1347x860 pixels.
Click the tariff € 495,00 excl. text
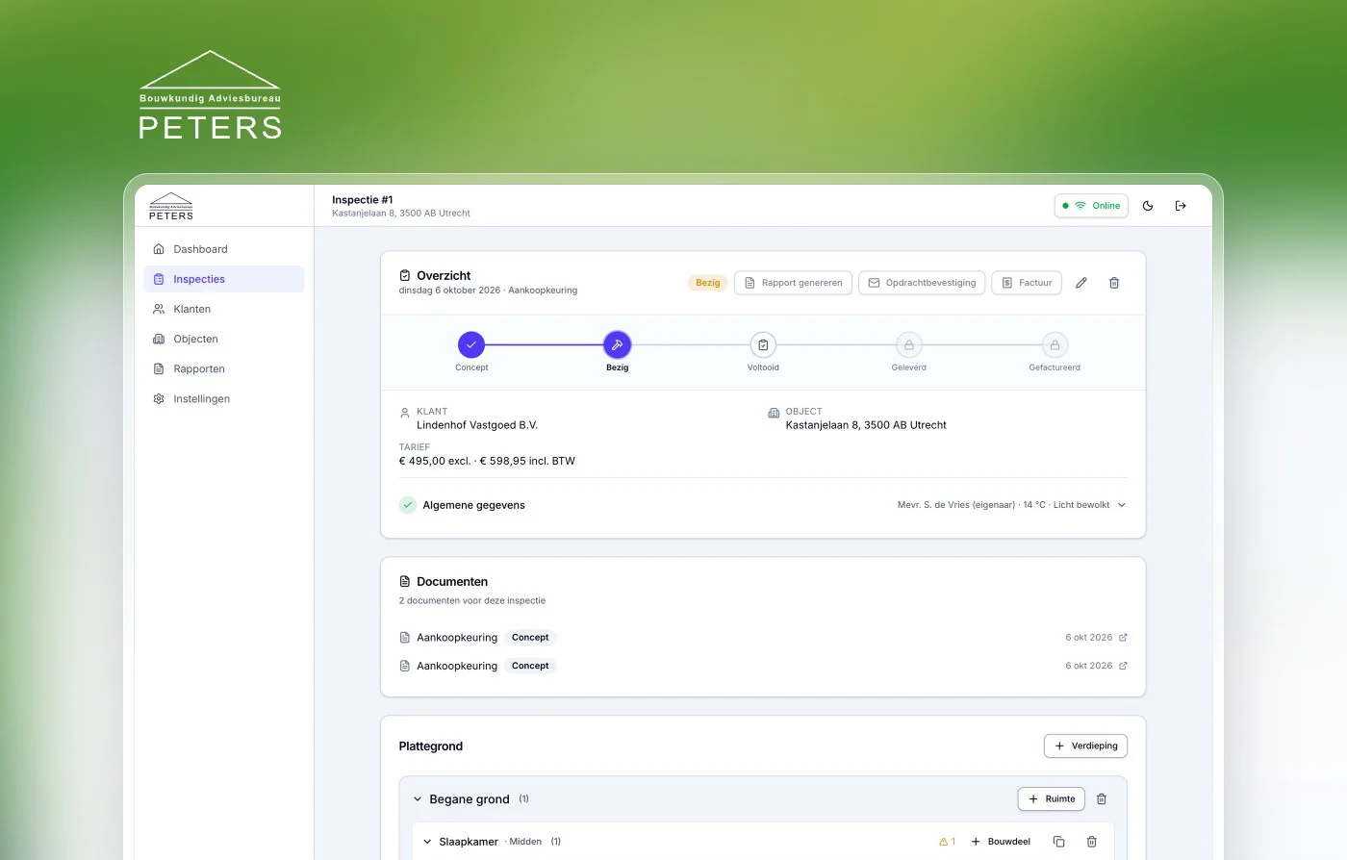(435, 461)
